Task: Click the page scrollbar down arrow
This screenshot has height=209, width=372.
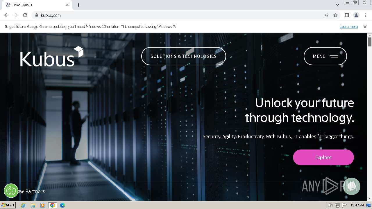Action: click(370, 199)
